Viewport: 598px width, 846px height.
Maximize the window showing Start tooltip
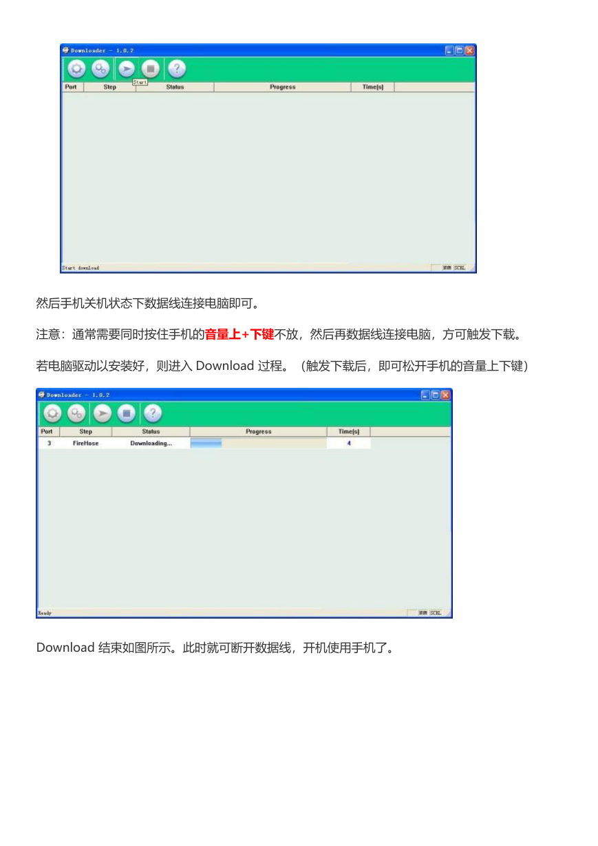tap(460, 50)
